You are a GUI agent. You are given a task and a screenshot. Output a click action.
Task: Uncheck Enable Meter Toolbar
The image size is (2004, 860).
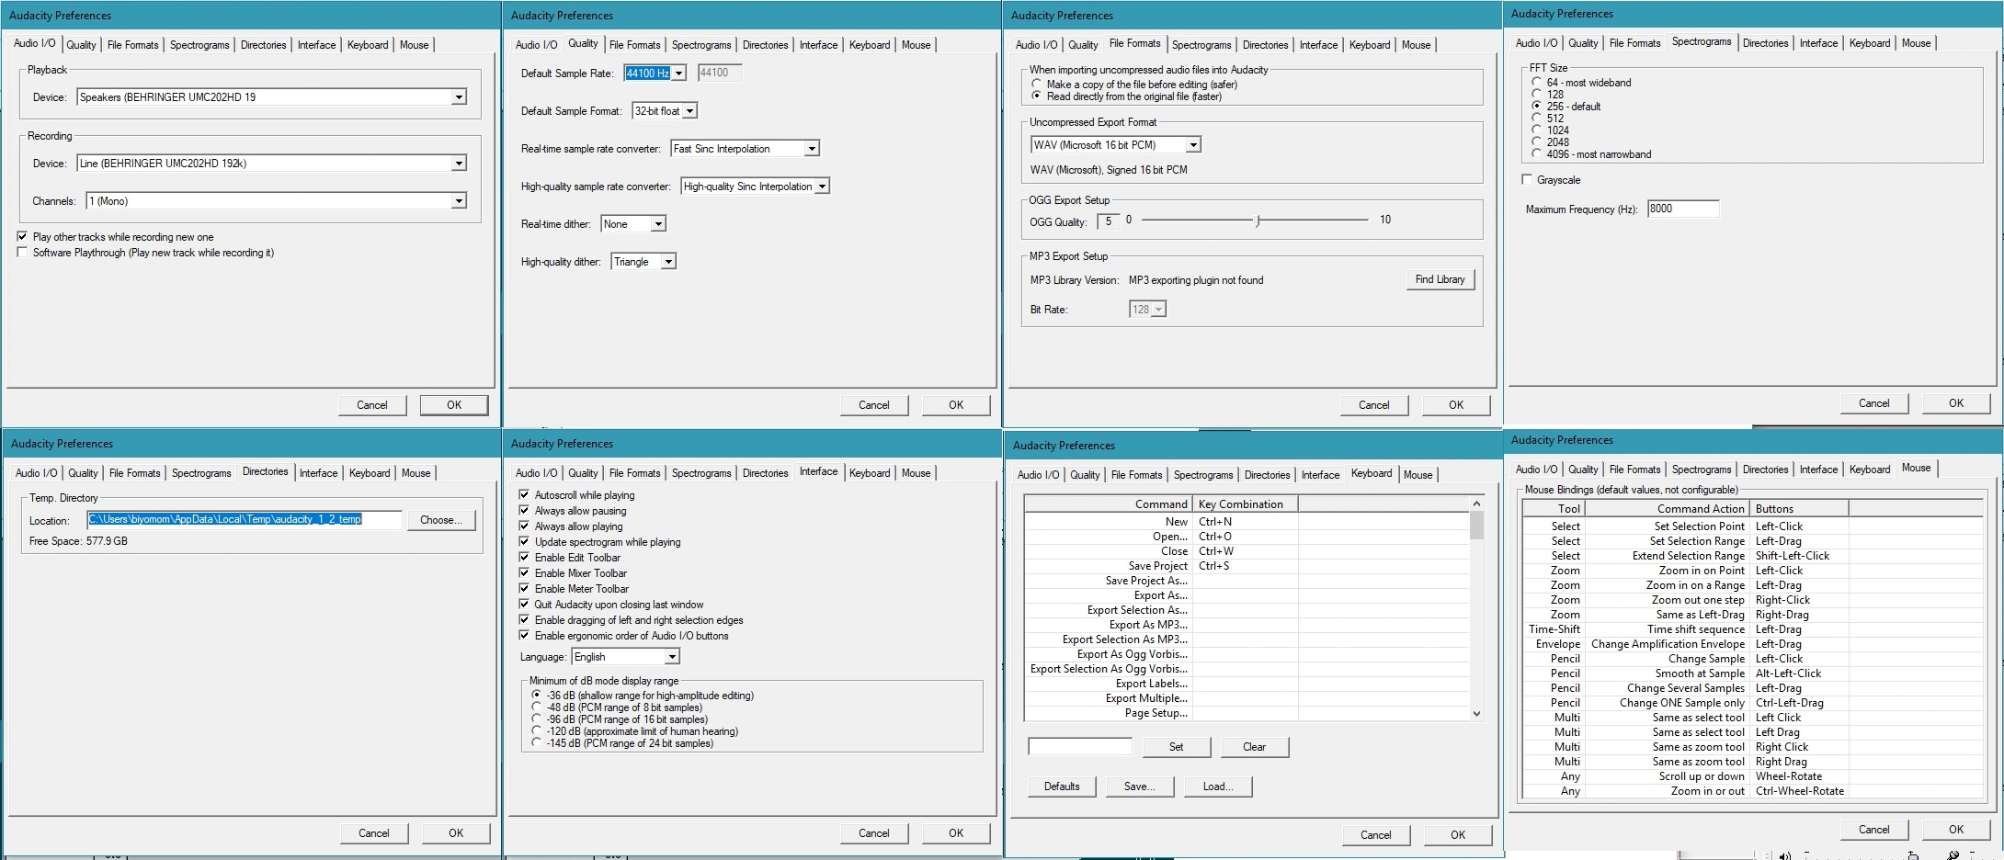[524, 589]
